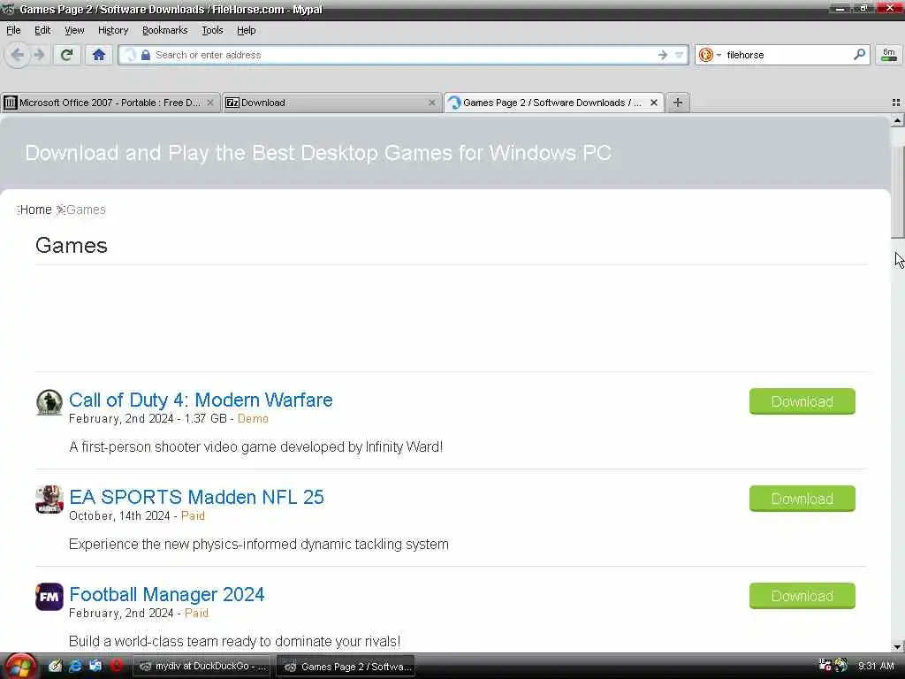Click the Paid label under Madden NFL 25
Screen dimensions: 905x679
[x=193, y=515]
